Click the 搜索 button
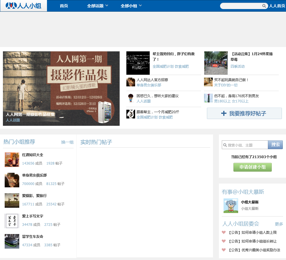Screen dimensions: 286x260 tap(275, 145)
